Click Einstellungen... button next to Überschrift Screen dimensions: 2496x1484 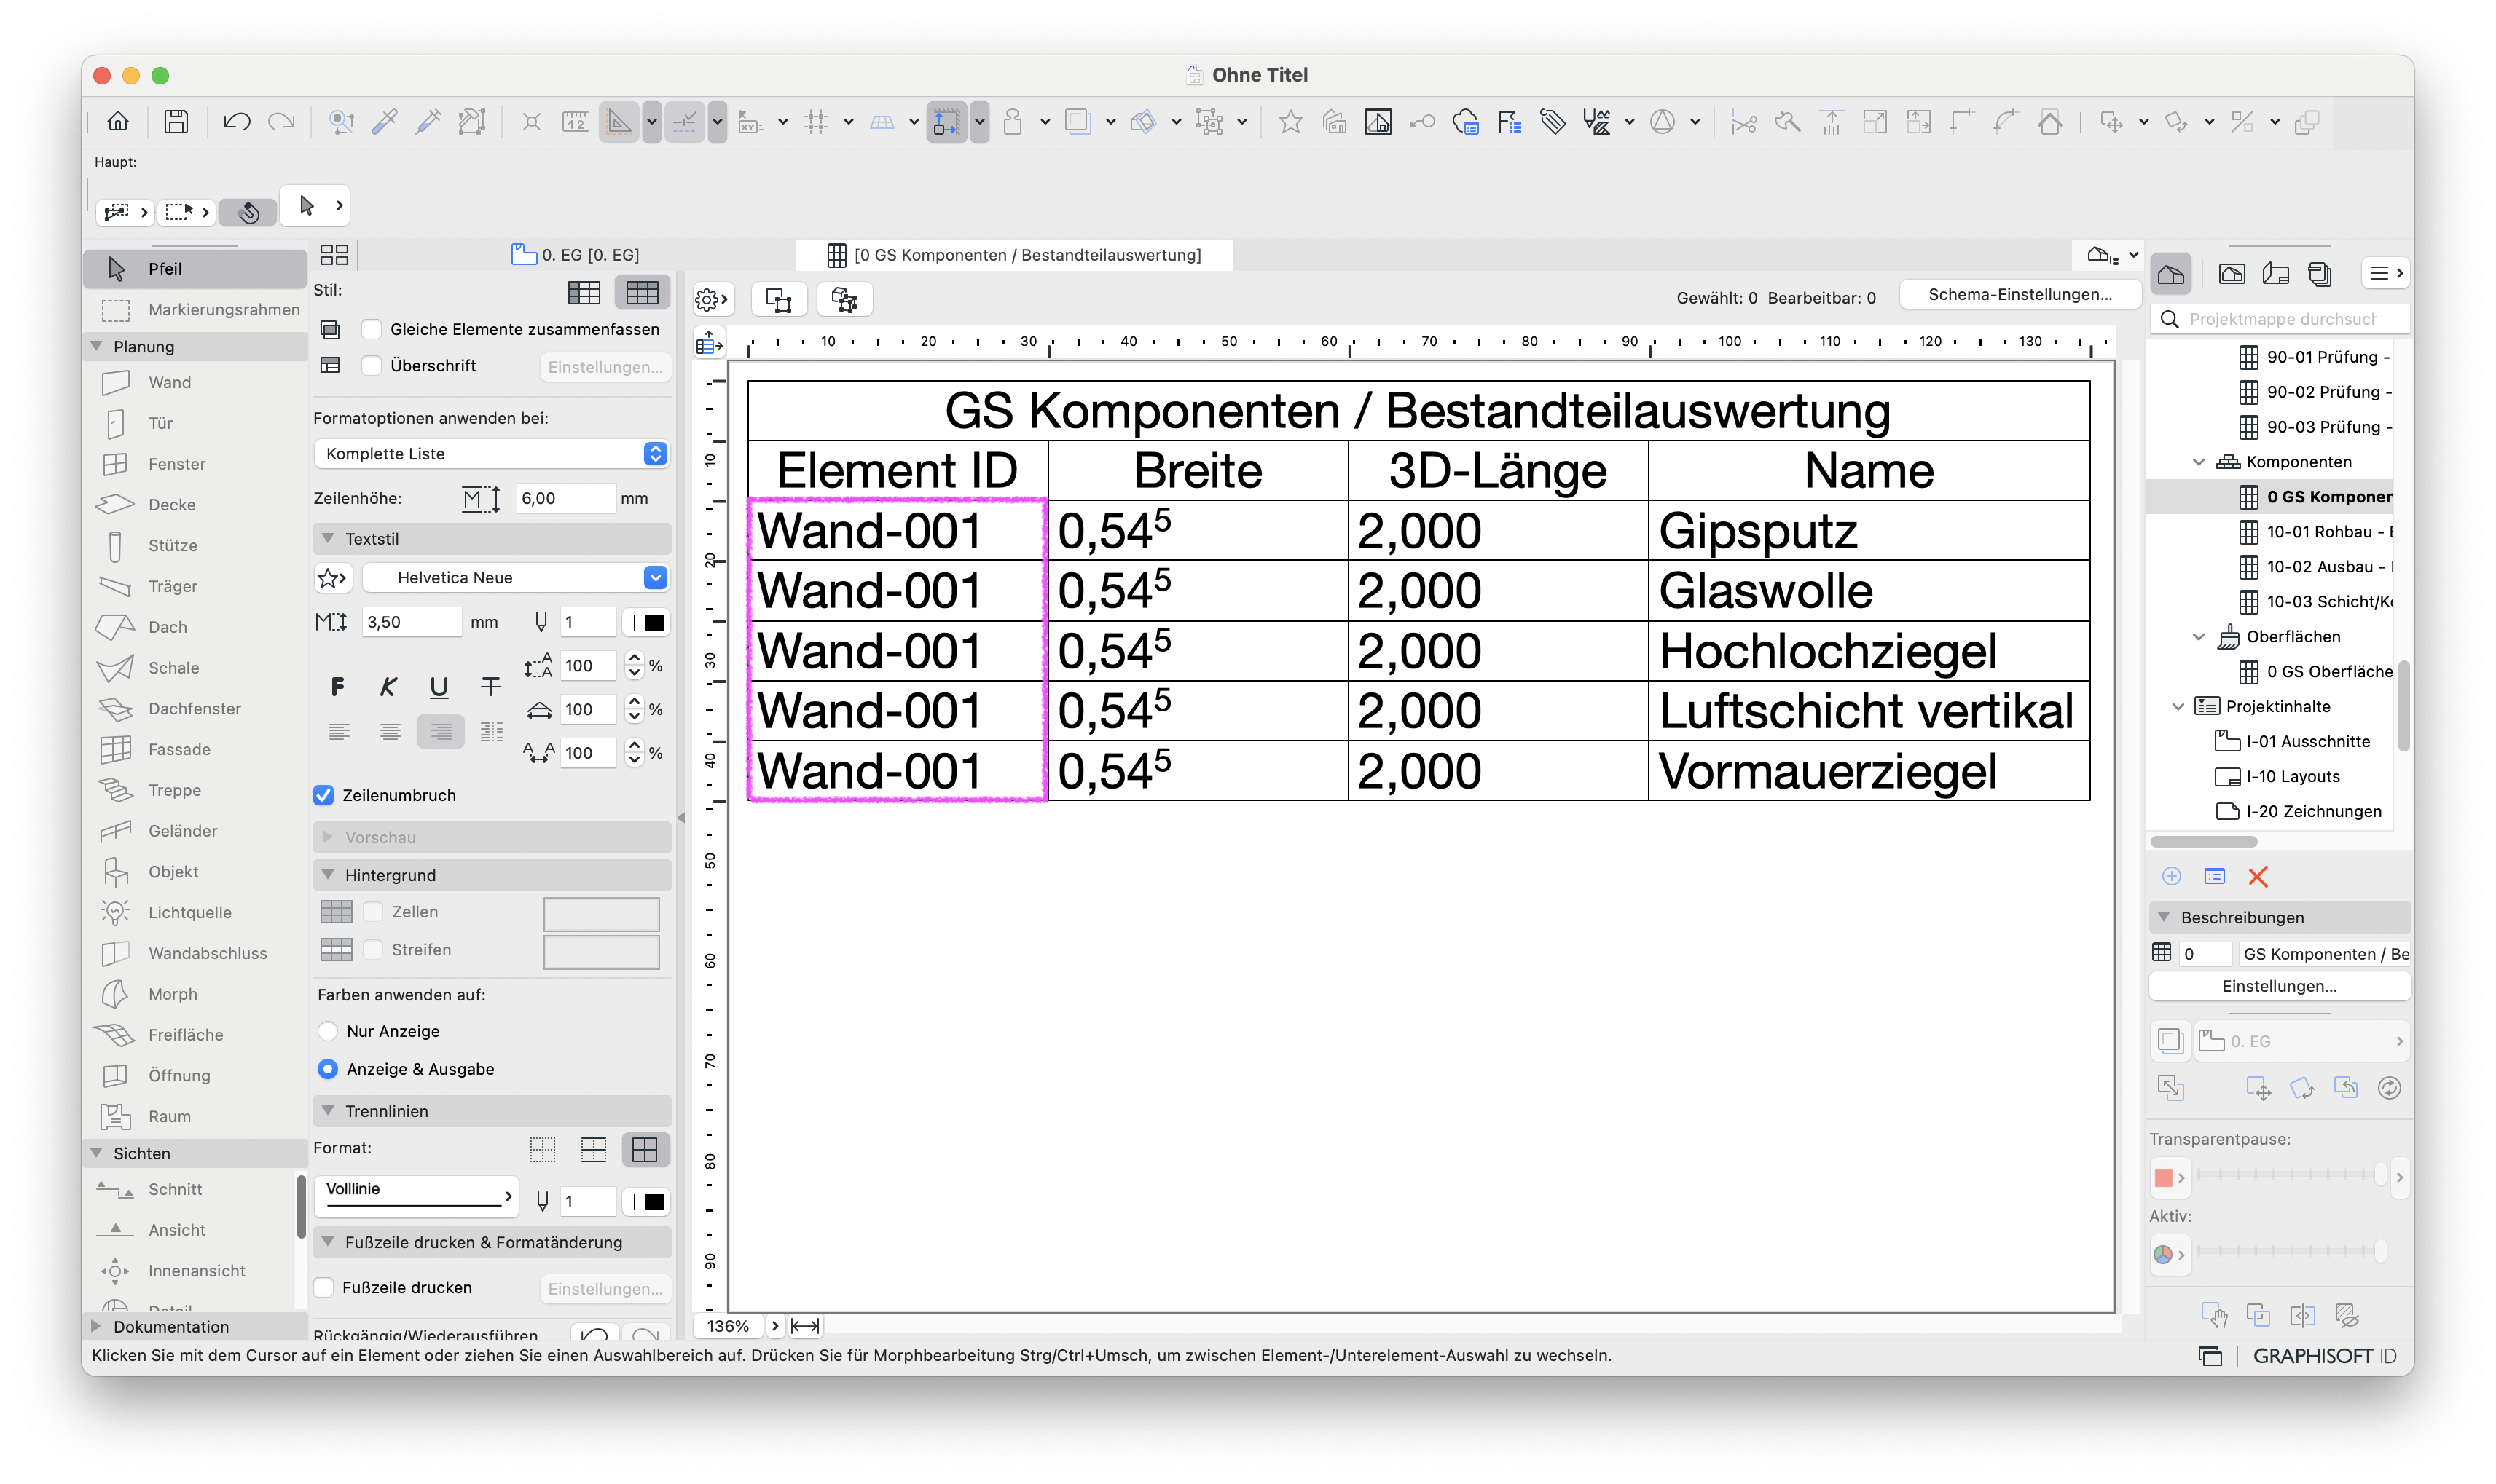605,367
